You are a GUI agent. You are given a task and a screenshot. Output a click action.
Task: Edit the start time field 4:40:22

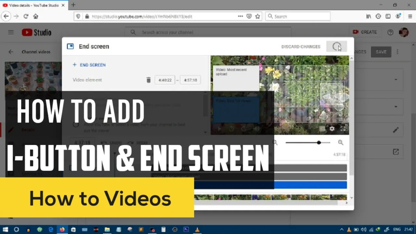[x=165, y=80]
